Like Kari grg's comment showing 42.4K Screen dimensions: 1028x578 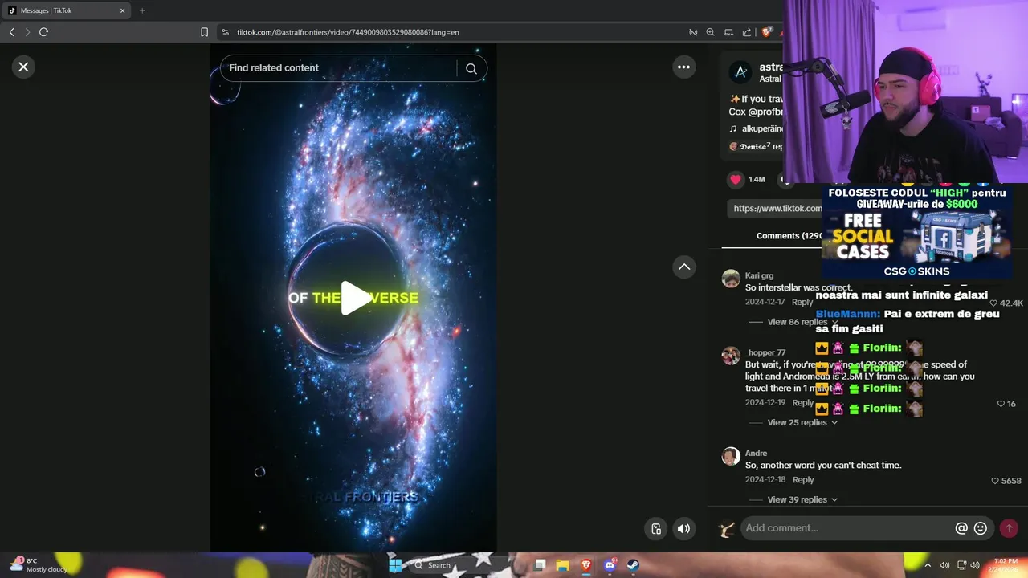pyautogui.click(x=993, y=303)
